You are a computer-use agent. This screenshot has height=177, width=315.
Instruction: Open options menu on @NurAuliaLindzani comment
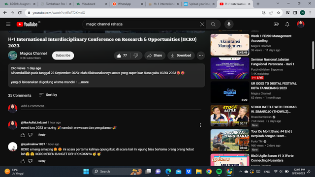(200, 125)
